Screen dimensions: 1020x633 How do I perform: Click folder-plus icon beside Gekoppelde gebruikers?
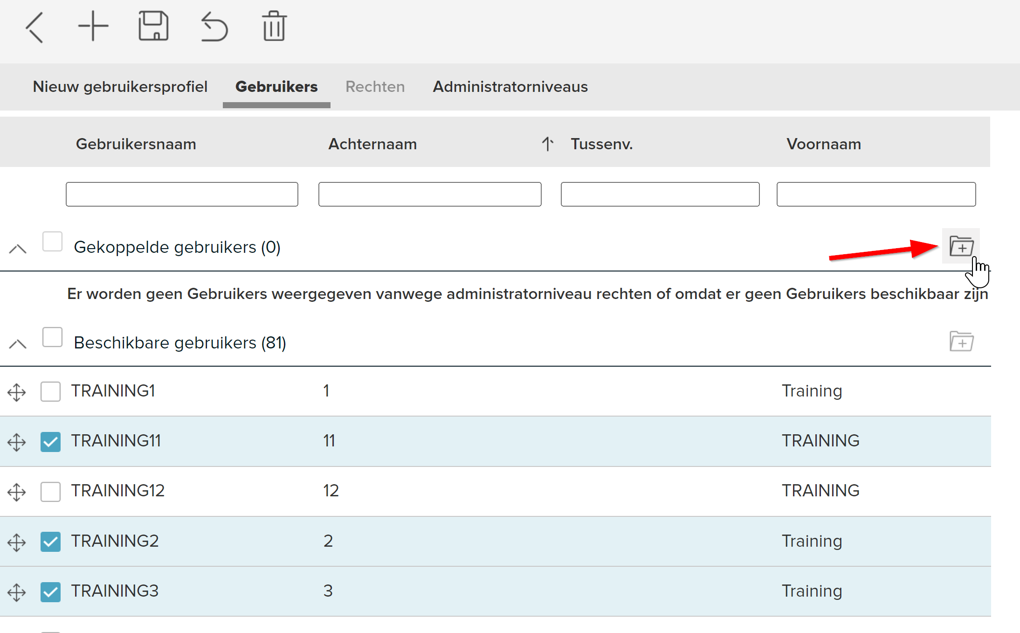pos(961,246)
